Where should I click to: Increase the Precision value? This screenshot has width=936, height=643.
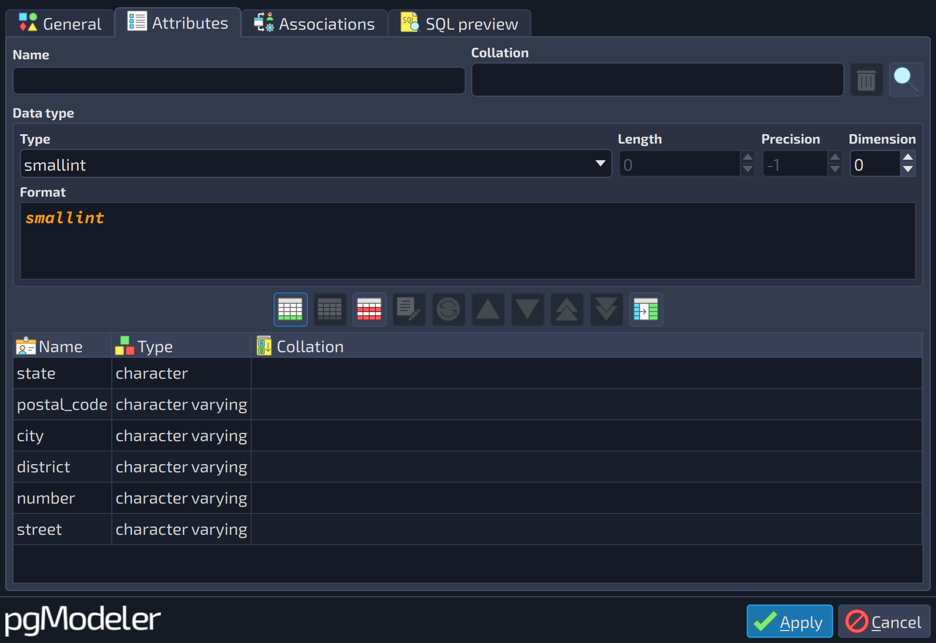click(x=835, y=158)
